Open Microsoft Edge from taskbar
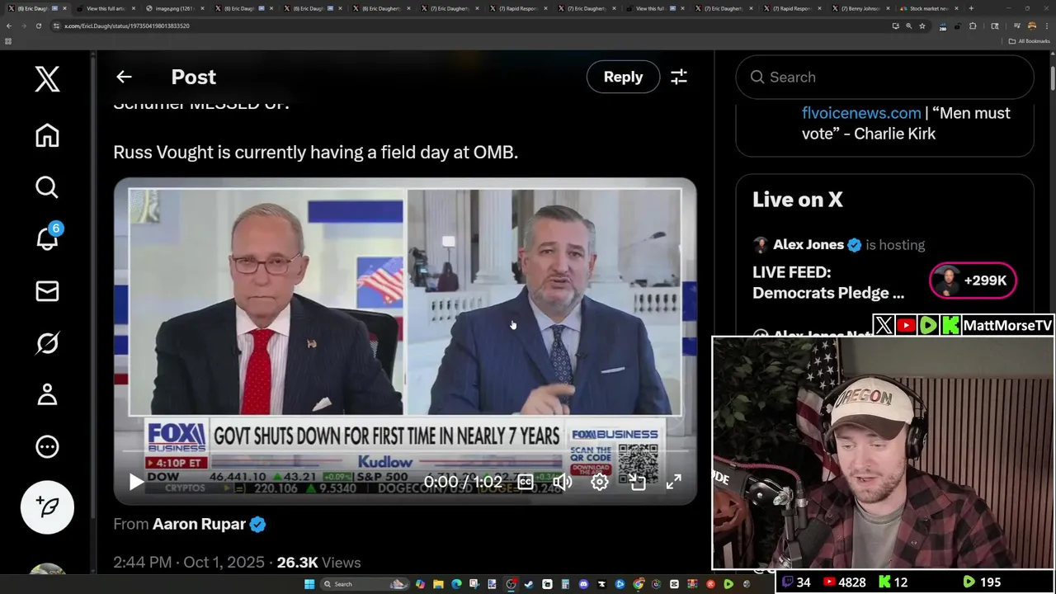Image resolution: width=1056 pixels, height=594 pixels. tap(456, 584)
